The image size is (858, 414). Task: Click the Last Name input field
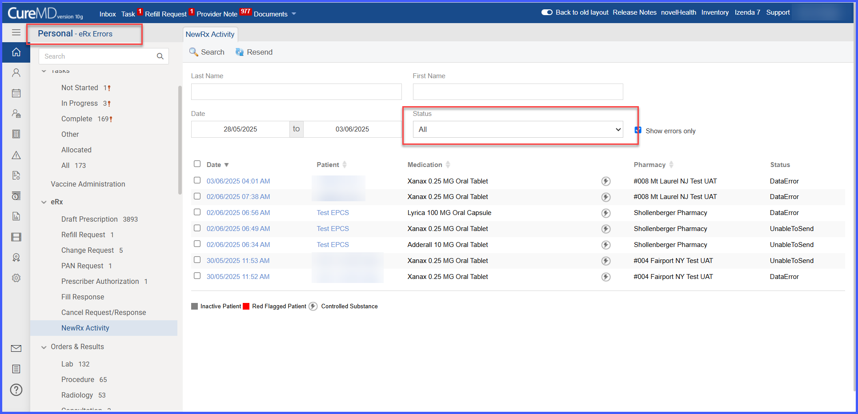tap(296, 92)
